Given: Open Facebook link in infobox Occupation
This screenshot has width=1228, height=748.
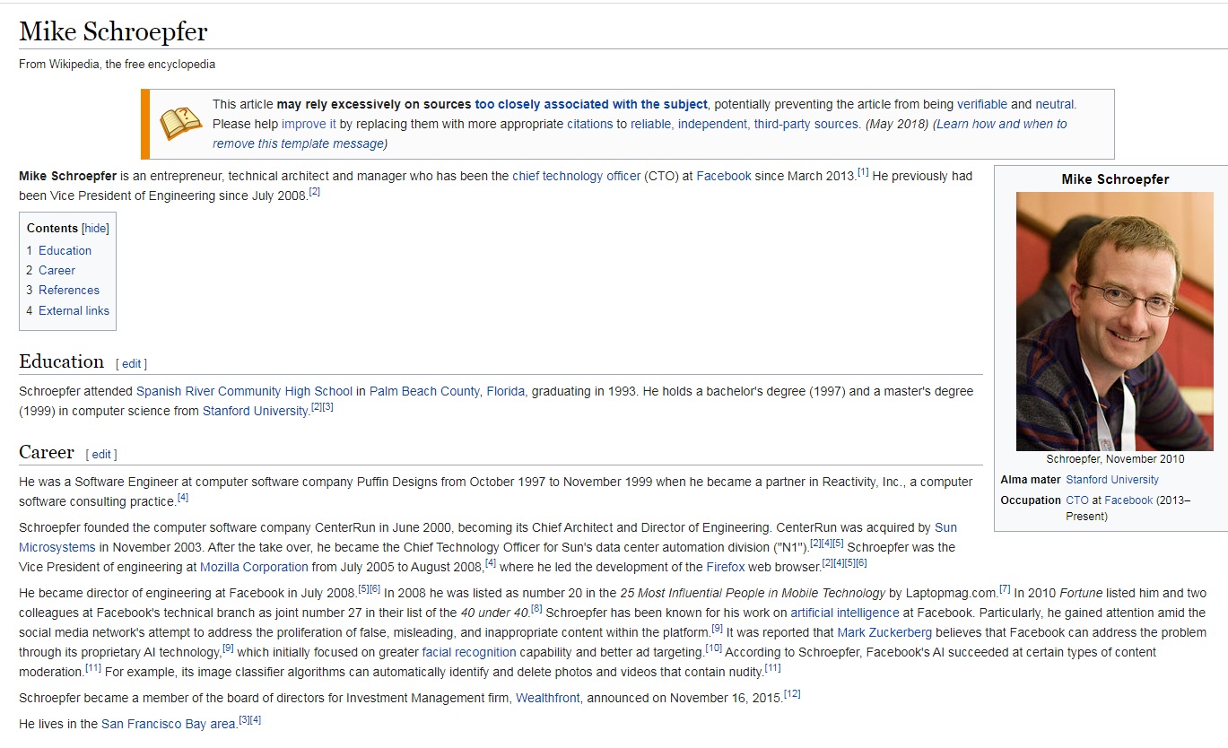Looking at the screenshot, I should coord(1128,500).
